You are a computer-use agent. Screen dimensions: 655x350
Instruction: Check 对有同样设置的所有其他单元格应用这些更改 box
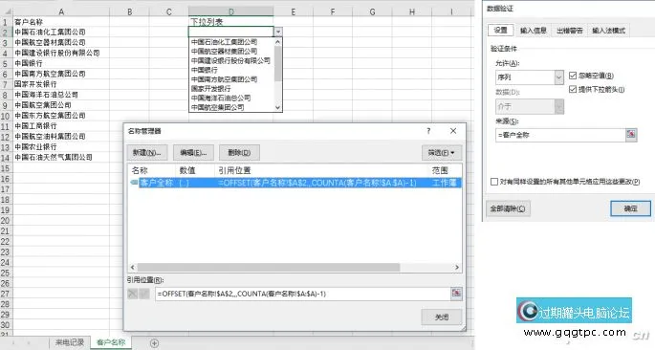click(494, 182)
